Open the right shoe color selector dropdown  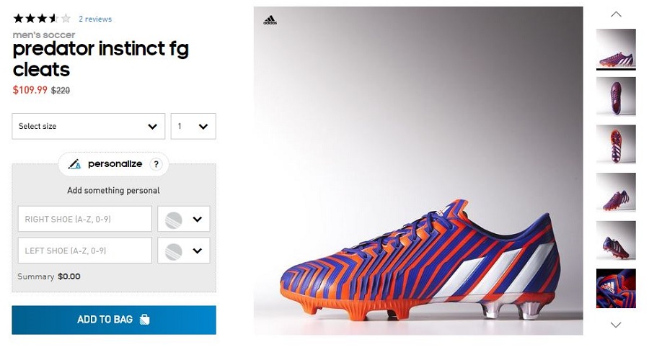pos(184,219)
